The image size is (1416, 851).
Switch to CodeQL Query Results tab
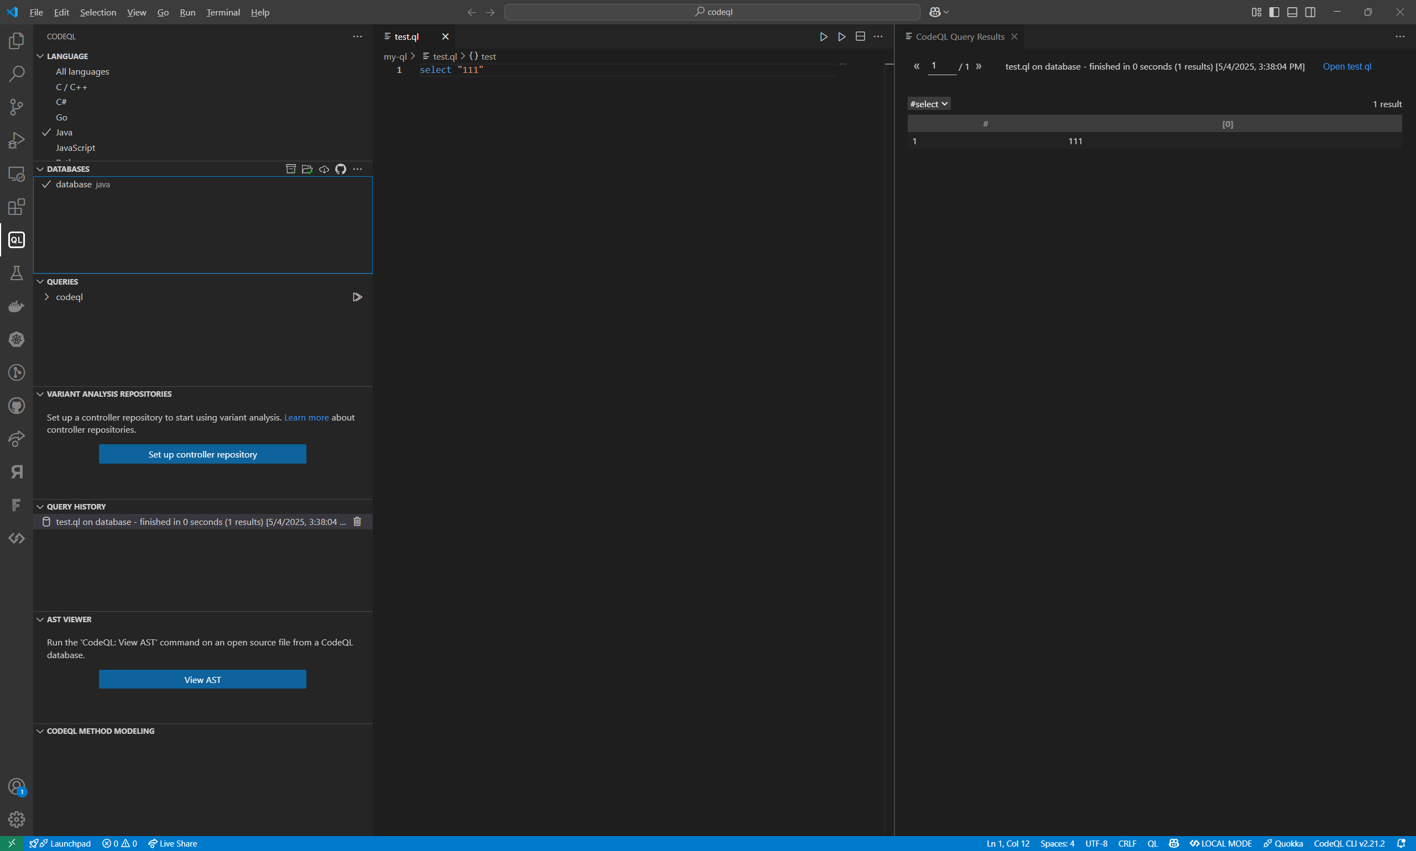click(x=960, y=36)
